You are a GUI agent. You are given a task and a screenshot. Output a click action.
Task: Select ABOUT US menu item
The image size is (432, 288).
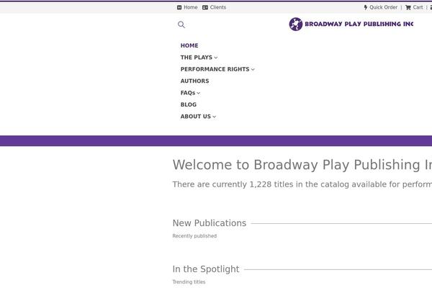point(196,117)
